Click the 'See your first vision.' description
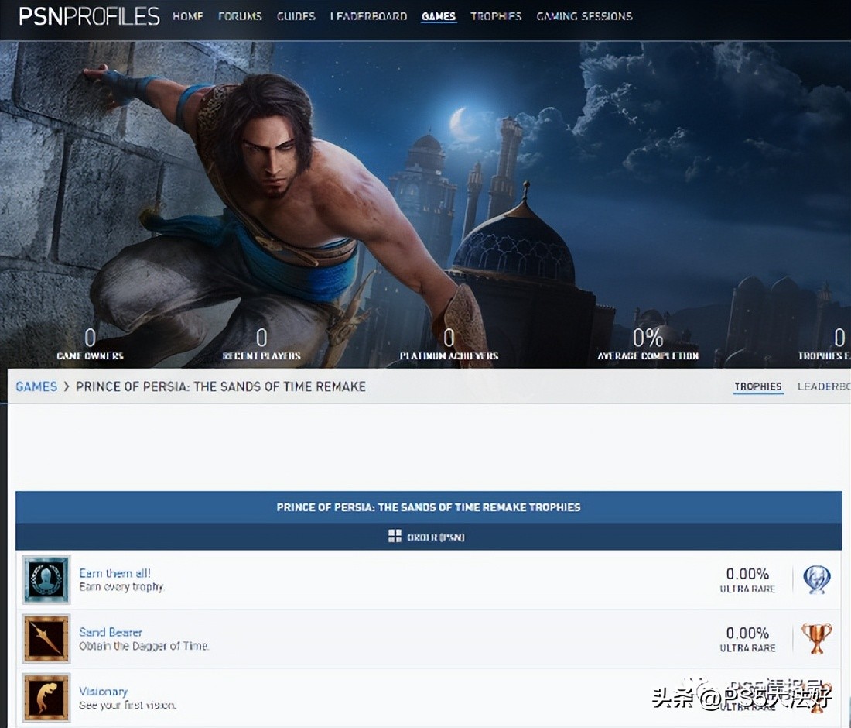 (128, 706)
